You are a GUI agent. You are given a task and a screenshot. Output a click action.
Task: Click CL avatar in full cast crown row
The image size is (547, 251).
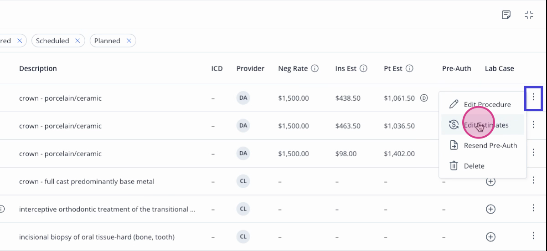click(x=243, y=181)
